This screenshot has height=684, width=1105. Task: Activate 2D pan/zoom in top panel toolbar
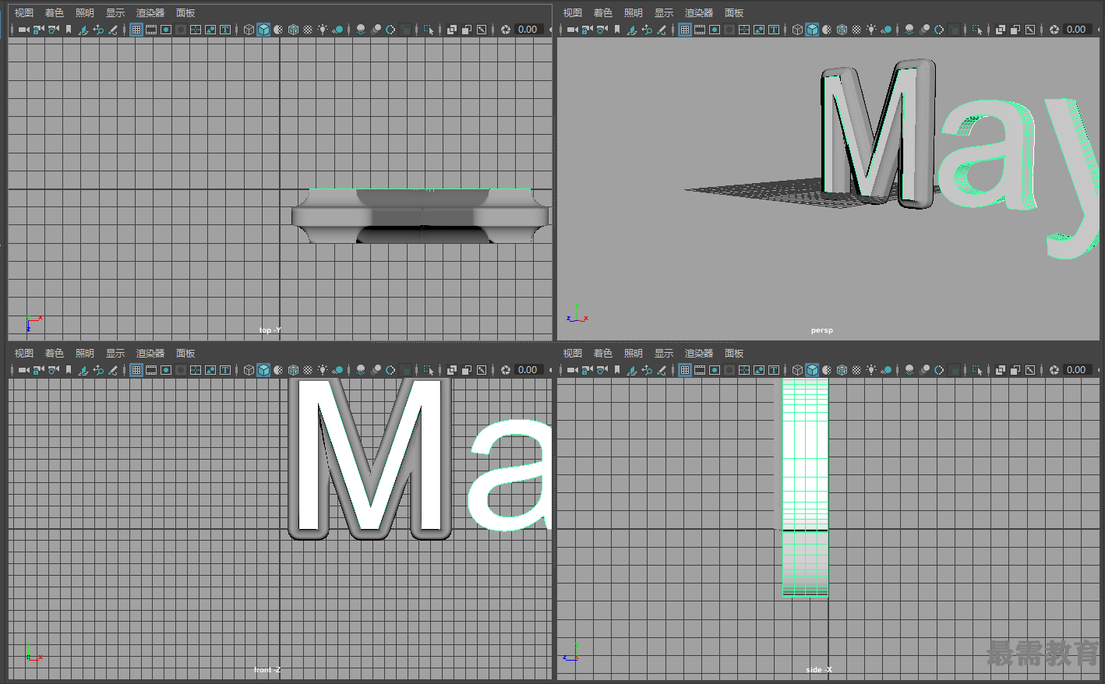[x=98, y=30]
